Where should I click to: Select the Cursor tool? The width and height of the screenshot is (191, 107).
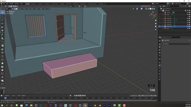pyautogui.click(x=2, y=16)
